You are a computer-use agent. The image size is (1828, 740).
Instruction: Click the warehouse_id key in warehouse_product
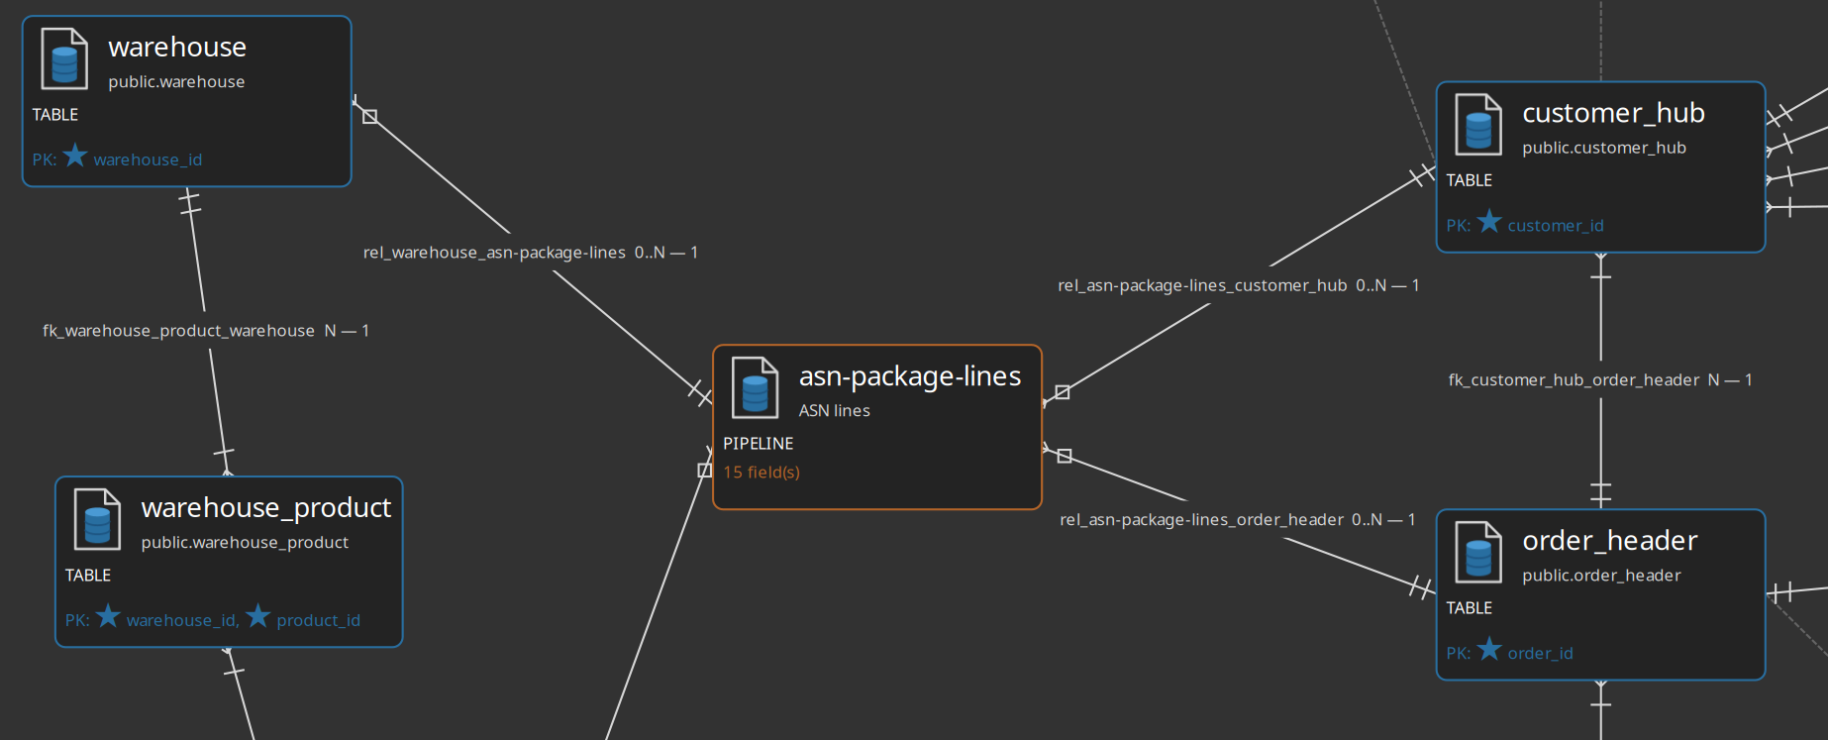pyautogui.click(x=182, y=620)
